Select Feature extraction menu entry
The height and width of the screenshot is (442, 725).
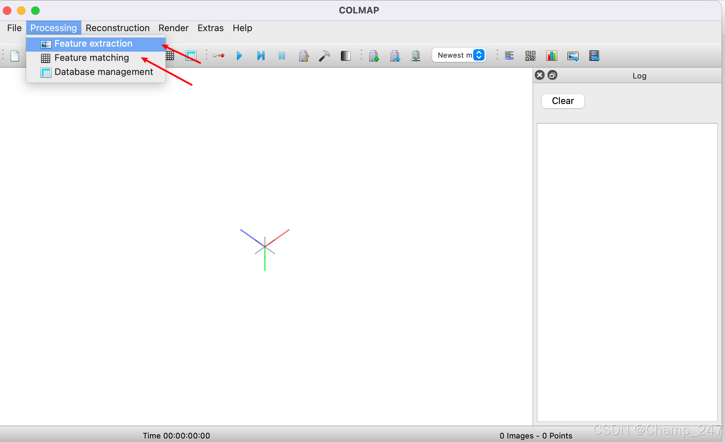(x=93, y=43)
